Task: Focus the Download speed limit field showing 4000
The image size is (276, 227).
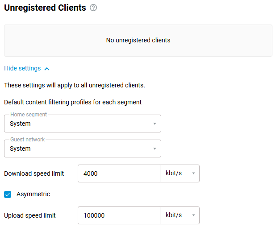Action: 118,173
